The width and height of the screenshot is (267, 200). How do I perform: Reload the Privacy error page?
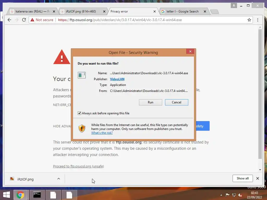click(24, 20)
